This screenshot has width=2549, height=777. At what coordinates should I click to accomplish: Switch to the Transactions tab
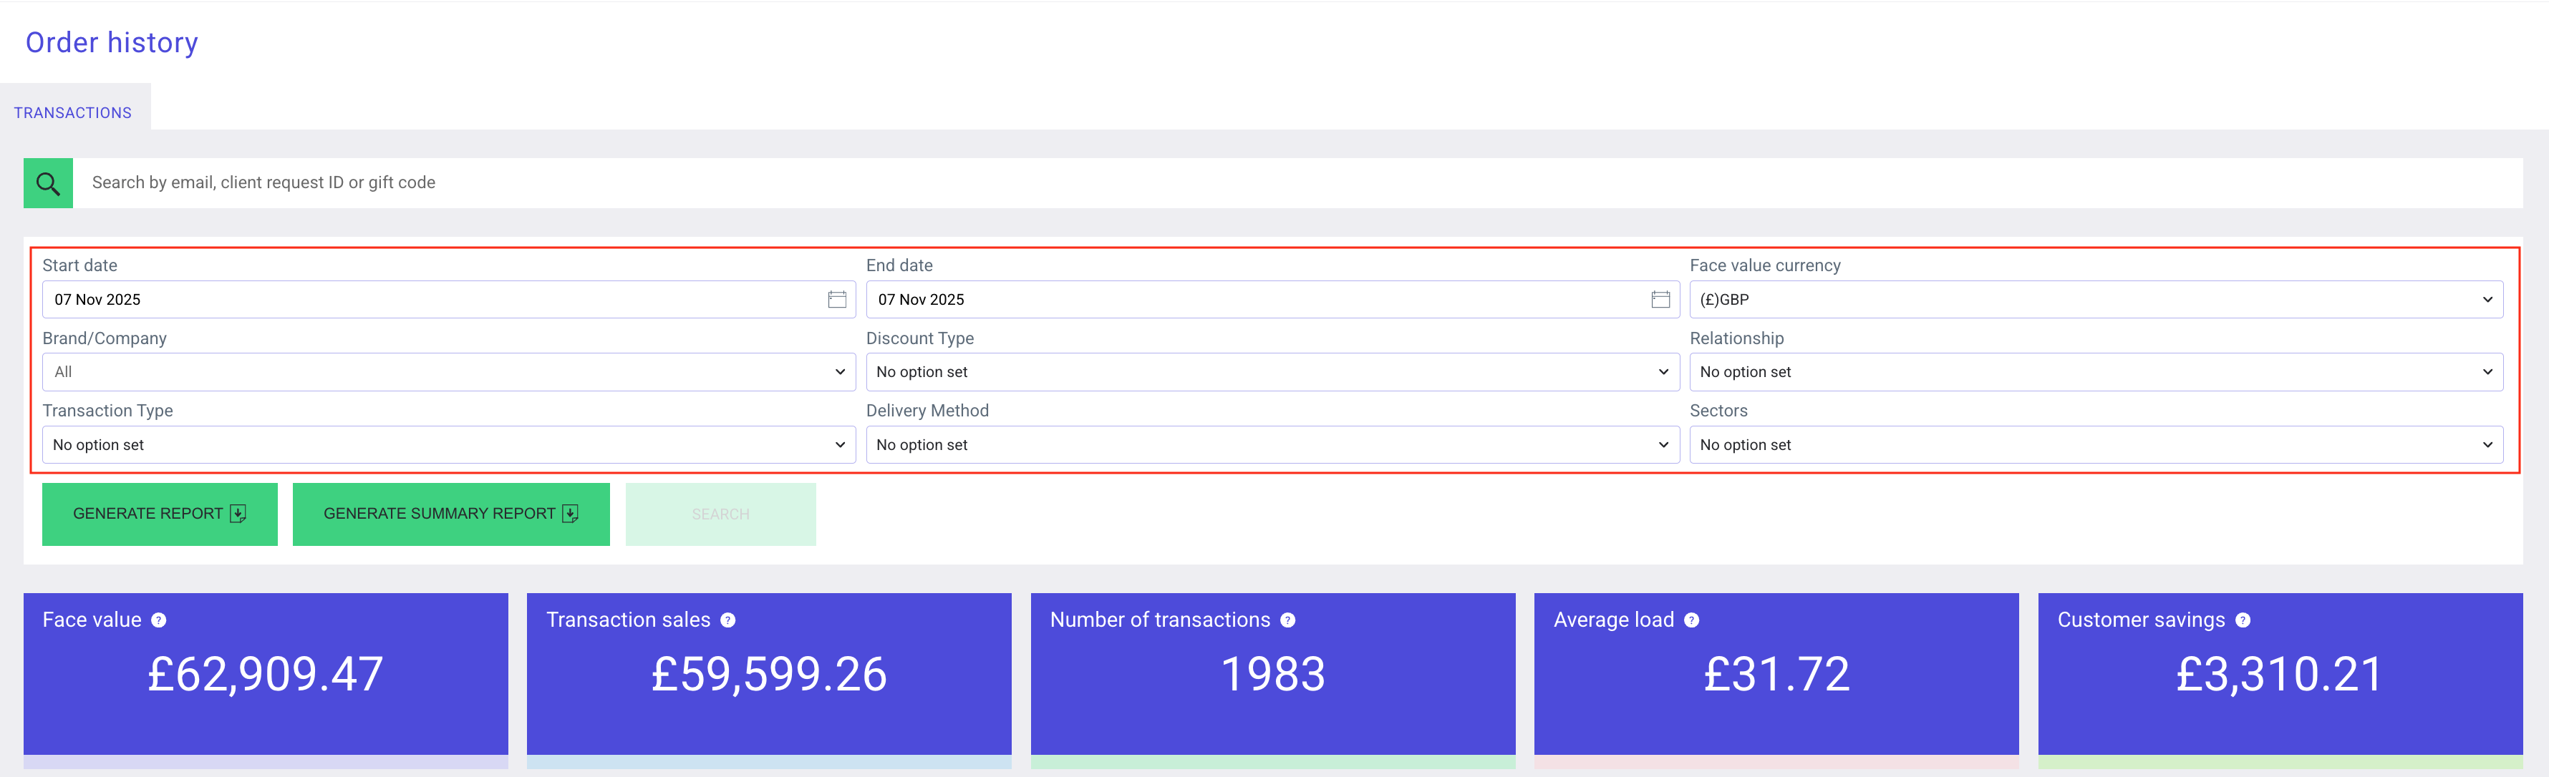(x=72, y=113)
